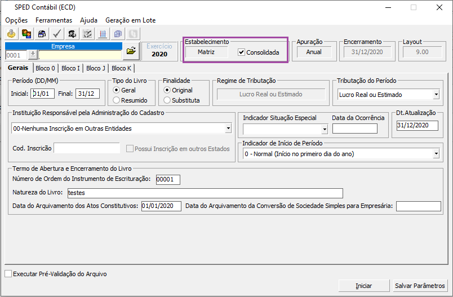Image resolution: width=453 pixels, height=297 pixels.
Task: Click the yellow stamp toolbar icon
Action: [x=11, y=34]
